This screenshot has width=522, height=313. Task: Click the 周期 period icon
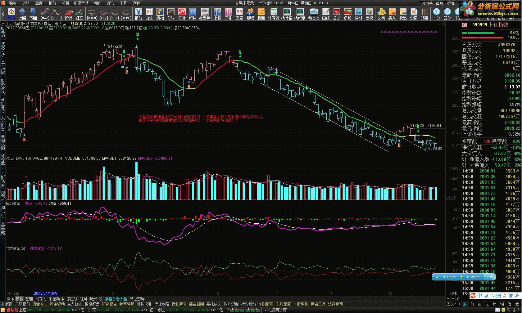(358, 14)
